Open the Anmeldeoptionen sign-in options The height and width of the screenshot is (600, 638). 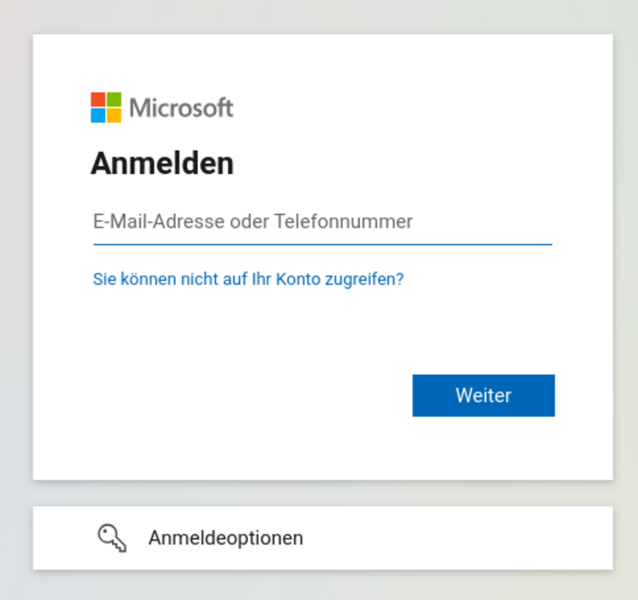pyautogui.click(x=226, y=538)
